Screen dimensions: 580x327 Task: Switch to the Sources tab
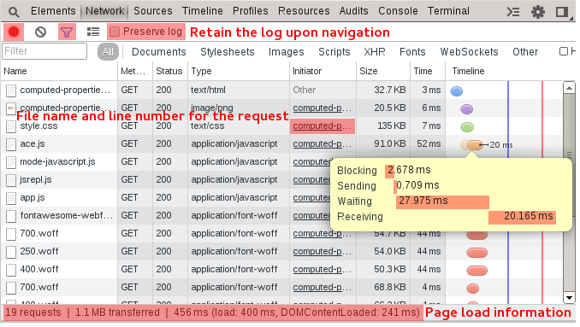point(153,11)
